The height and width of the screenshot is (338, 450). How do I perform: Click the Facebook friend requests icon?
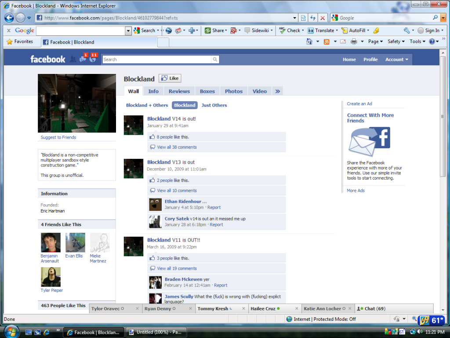coord(73,59)
